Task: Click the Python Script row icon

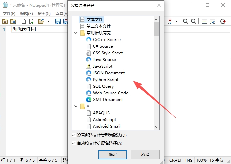Action: click(89, 80)
